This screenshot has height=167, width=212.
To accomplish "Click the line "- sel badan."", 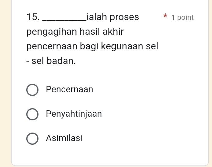I will pos(51,61).
